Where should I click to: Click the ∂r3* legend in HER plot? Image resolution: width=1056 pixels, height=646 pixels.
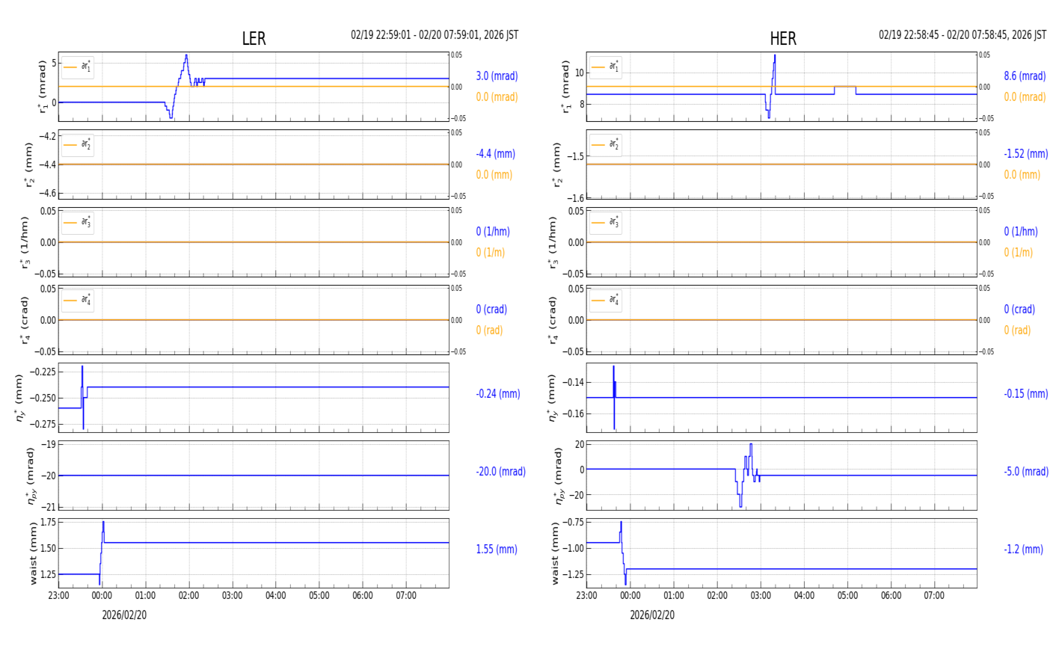[606, 223]
